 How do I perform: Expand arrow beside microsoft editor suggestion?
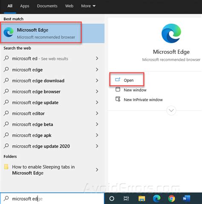click(97, 114)
